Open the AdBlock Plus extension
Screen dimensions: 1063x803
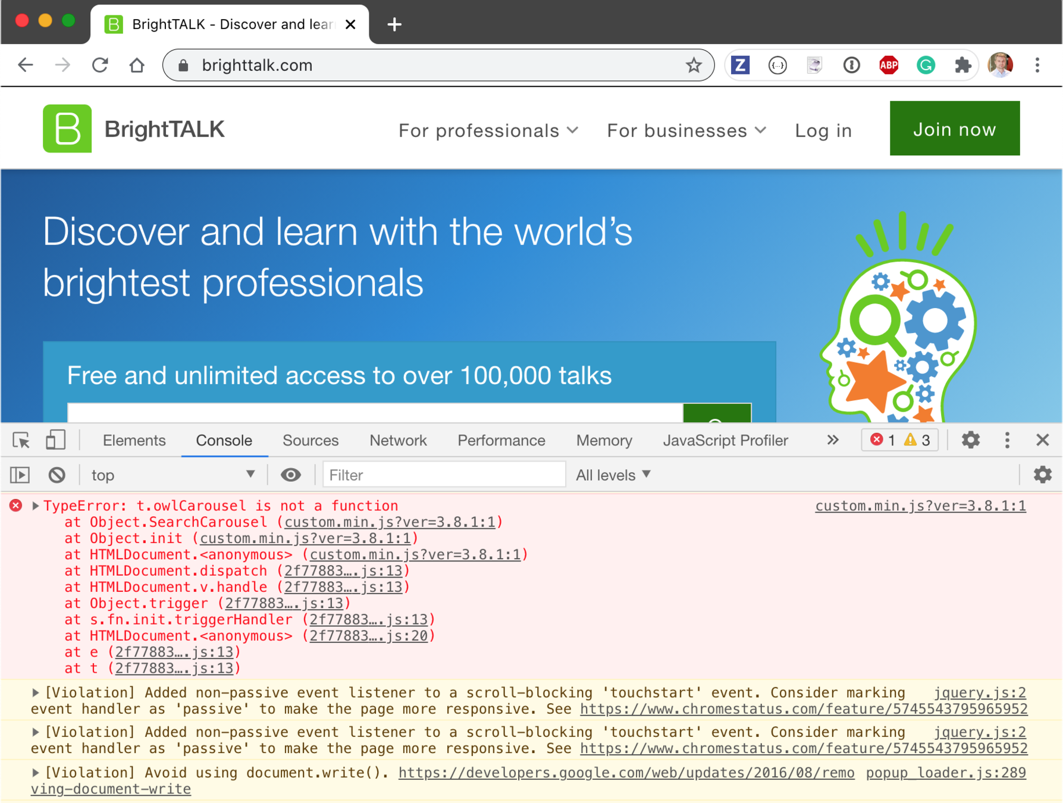(x=889, y=65)
